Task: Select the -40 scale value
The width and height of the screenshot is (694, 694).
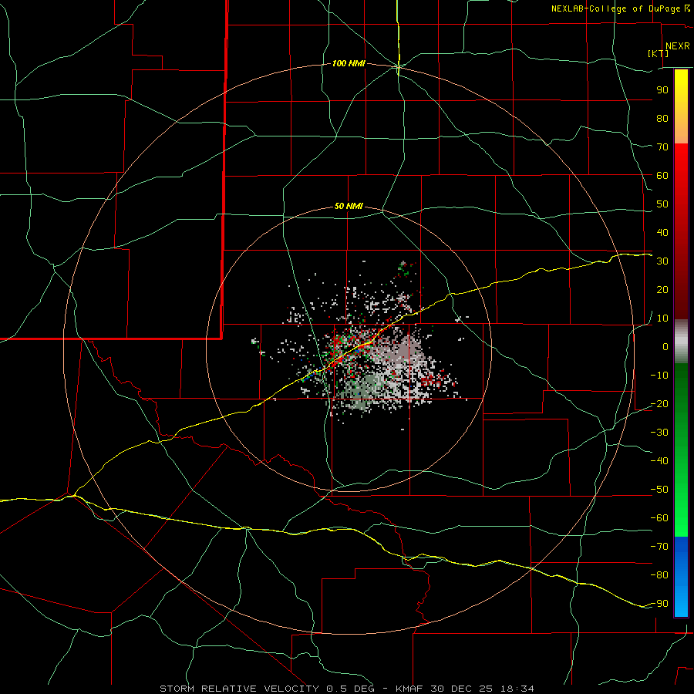Action: (x=659, y=461)
